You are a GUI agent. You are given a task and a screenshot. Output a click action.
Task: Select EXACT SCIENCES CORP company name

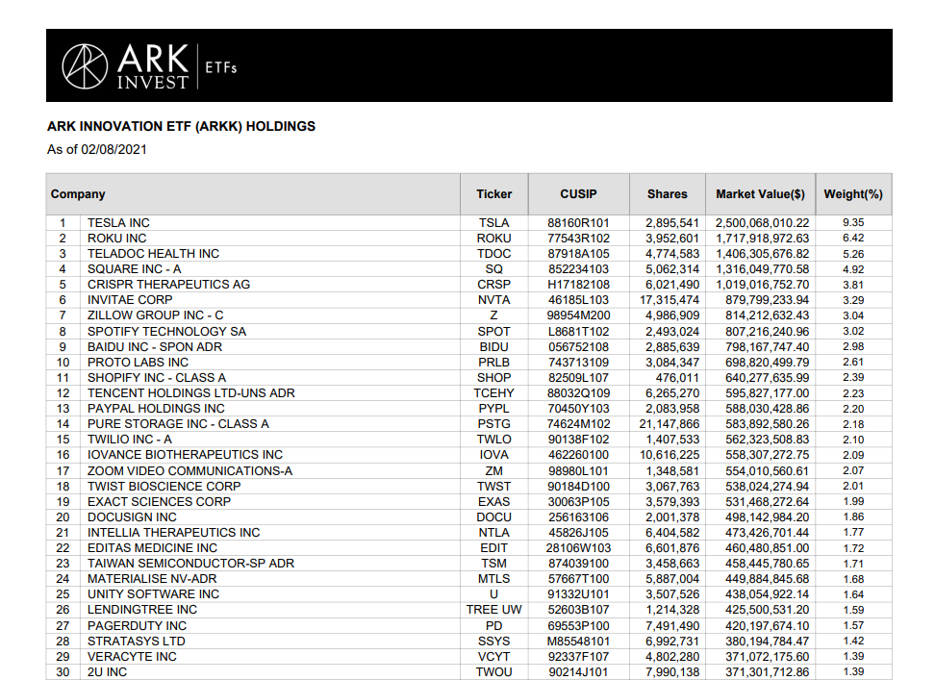tap(160, 502)
